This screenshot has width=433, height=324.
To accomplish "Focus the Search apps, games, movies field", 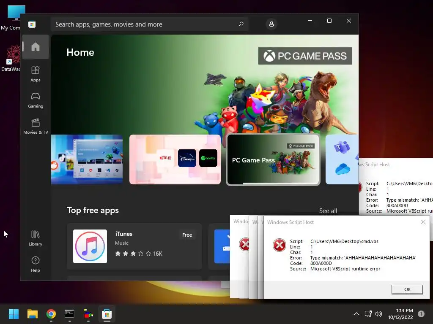I will click(149, 24).
